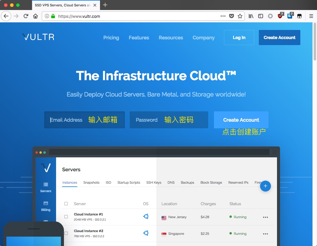Click 'Cloud Instance #1' server name

click(88, 214)
